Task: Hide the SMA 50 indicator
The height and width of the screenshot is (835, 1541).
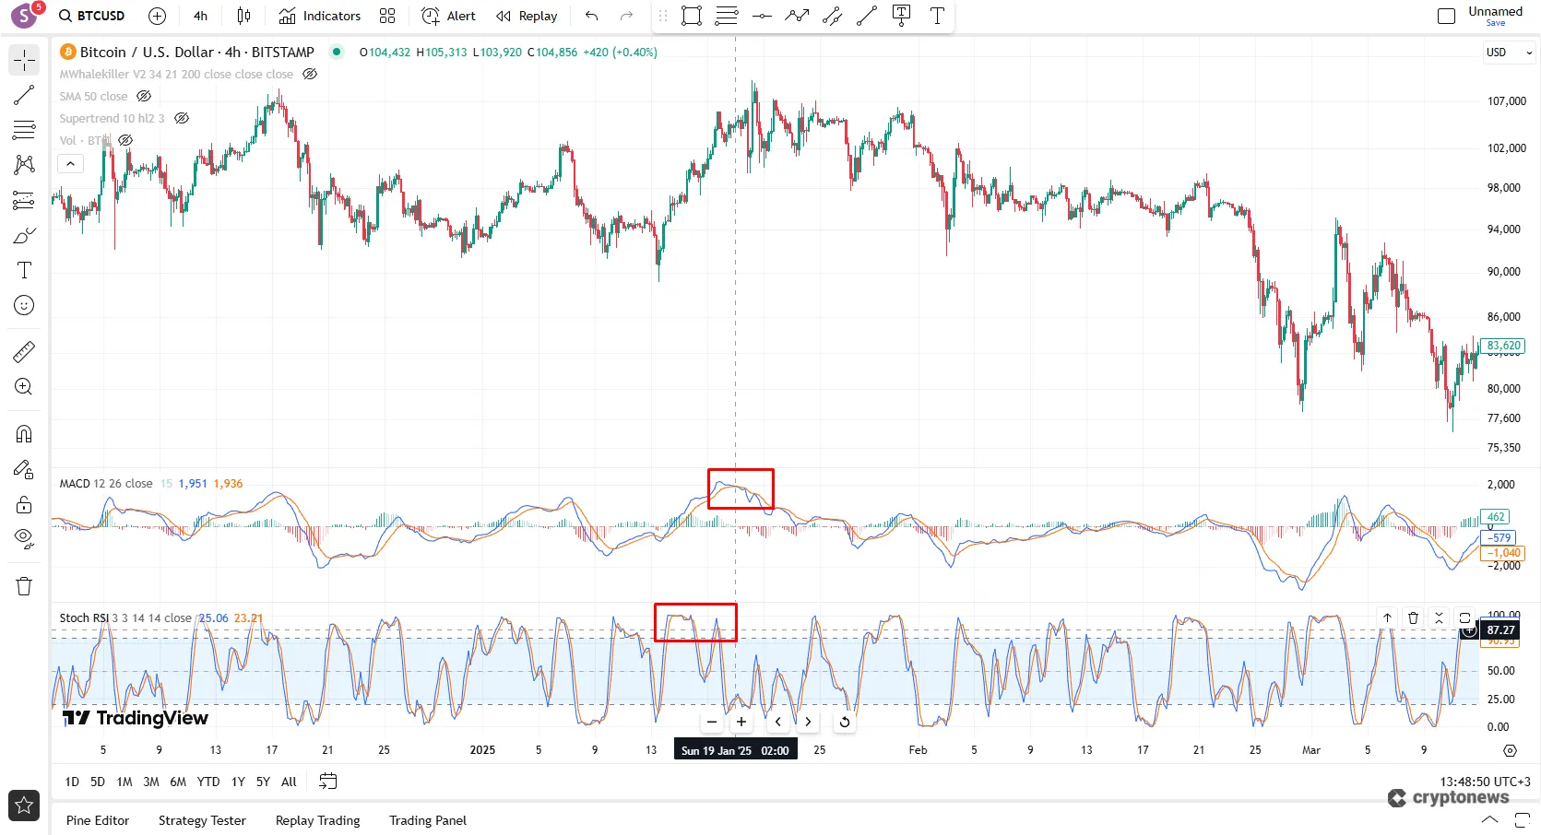Action: (144, 96)
